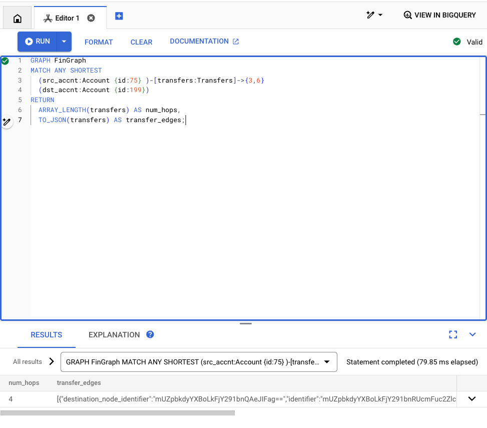Add a new editor tab
Screen dimensions: 487x428
click(119, 16)
